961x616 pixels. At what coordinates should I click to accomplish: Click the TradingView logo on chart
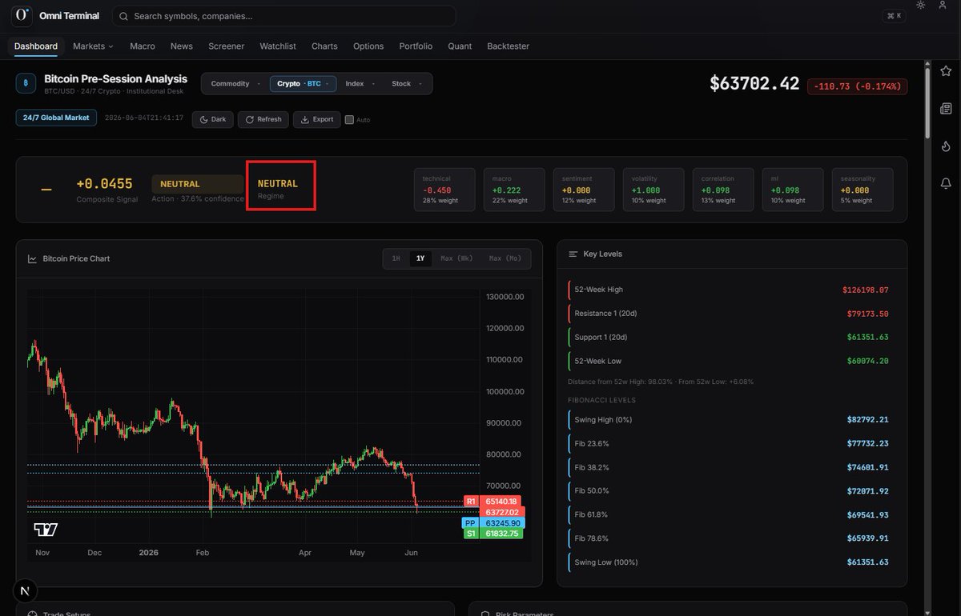pos(46,529)
